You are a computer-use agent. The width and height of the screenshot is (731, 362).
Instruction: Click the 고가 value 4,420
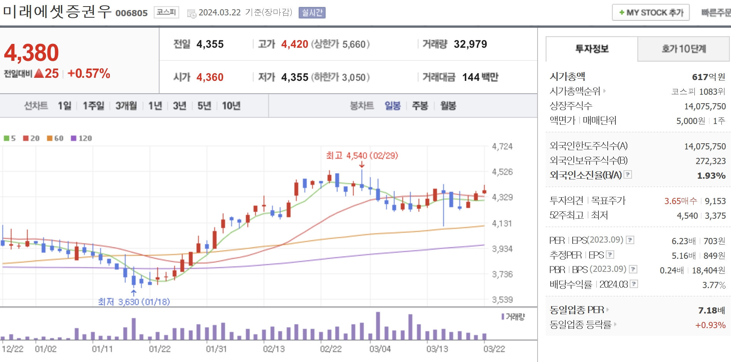[x=295, y=44]
